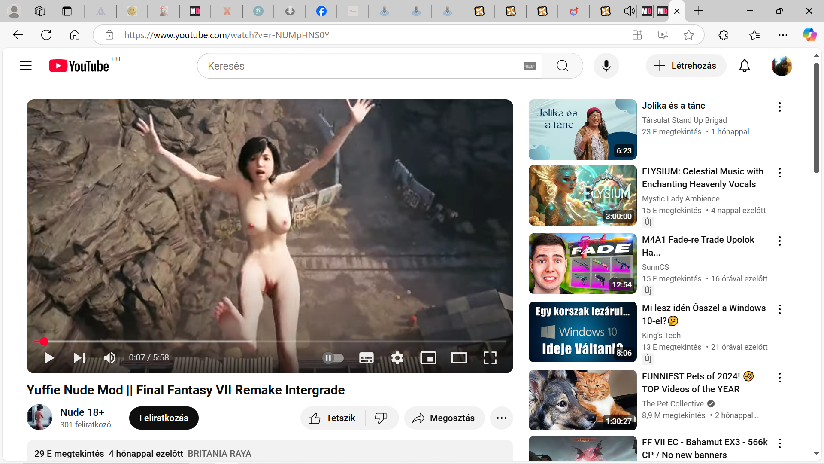824x464 pixels.
Task: Toggle subtitles in the player
Action: [x=366, y=358]
